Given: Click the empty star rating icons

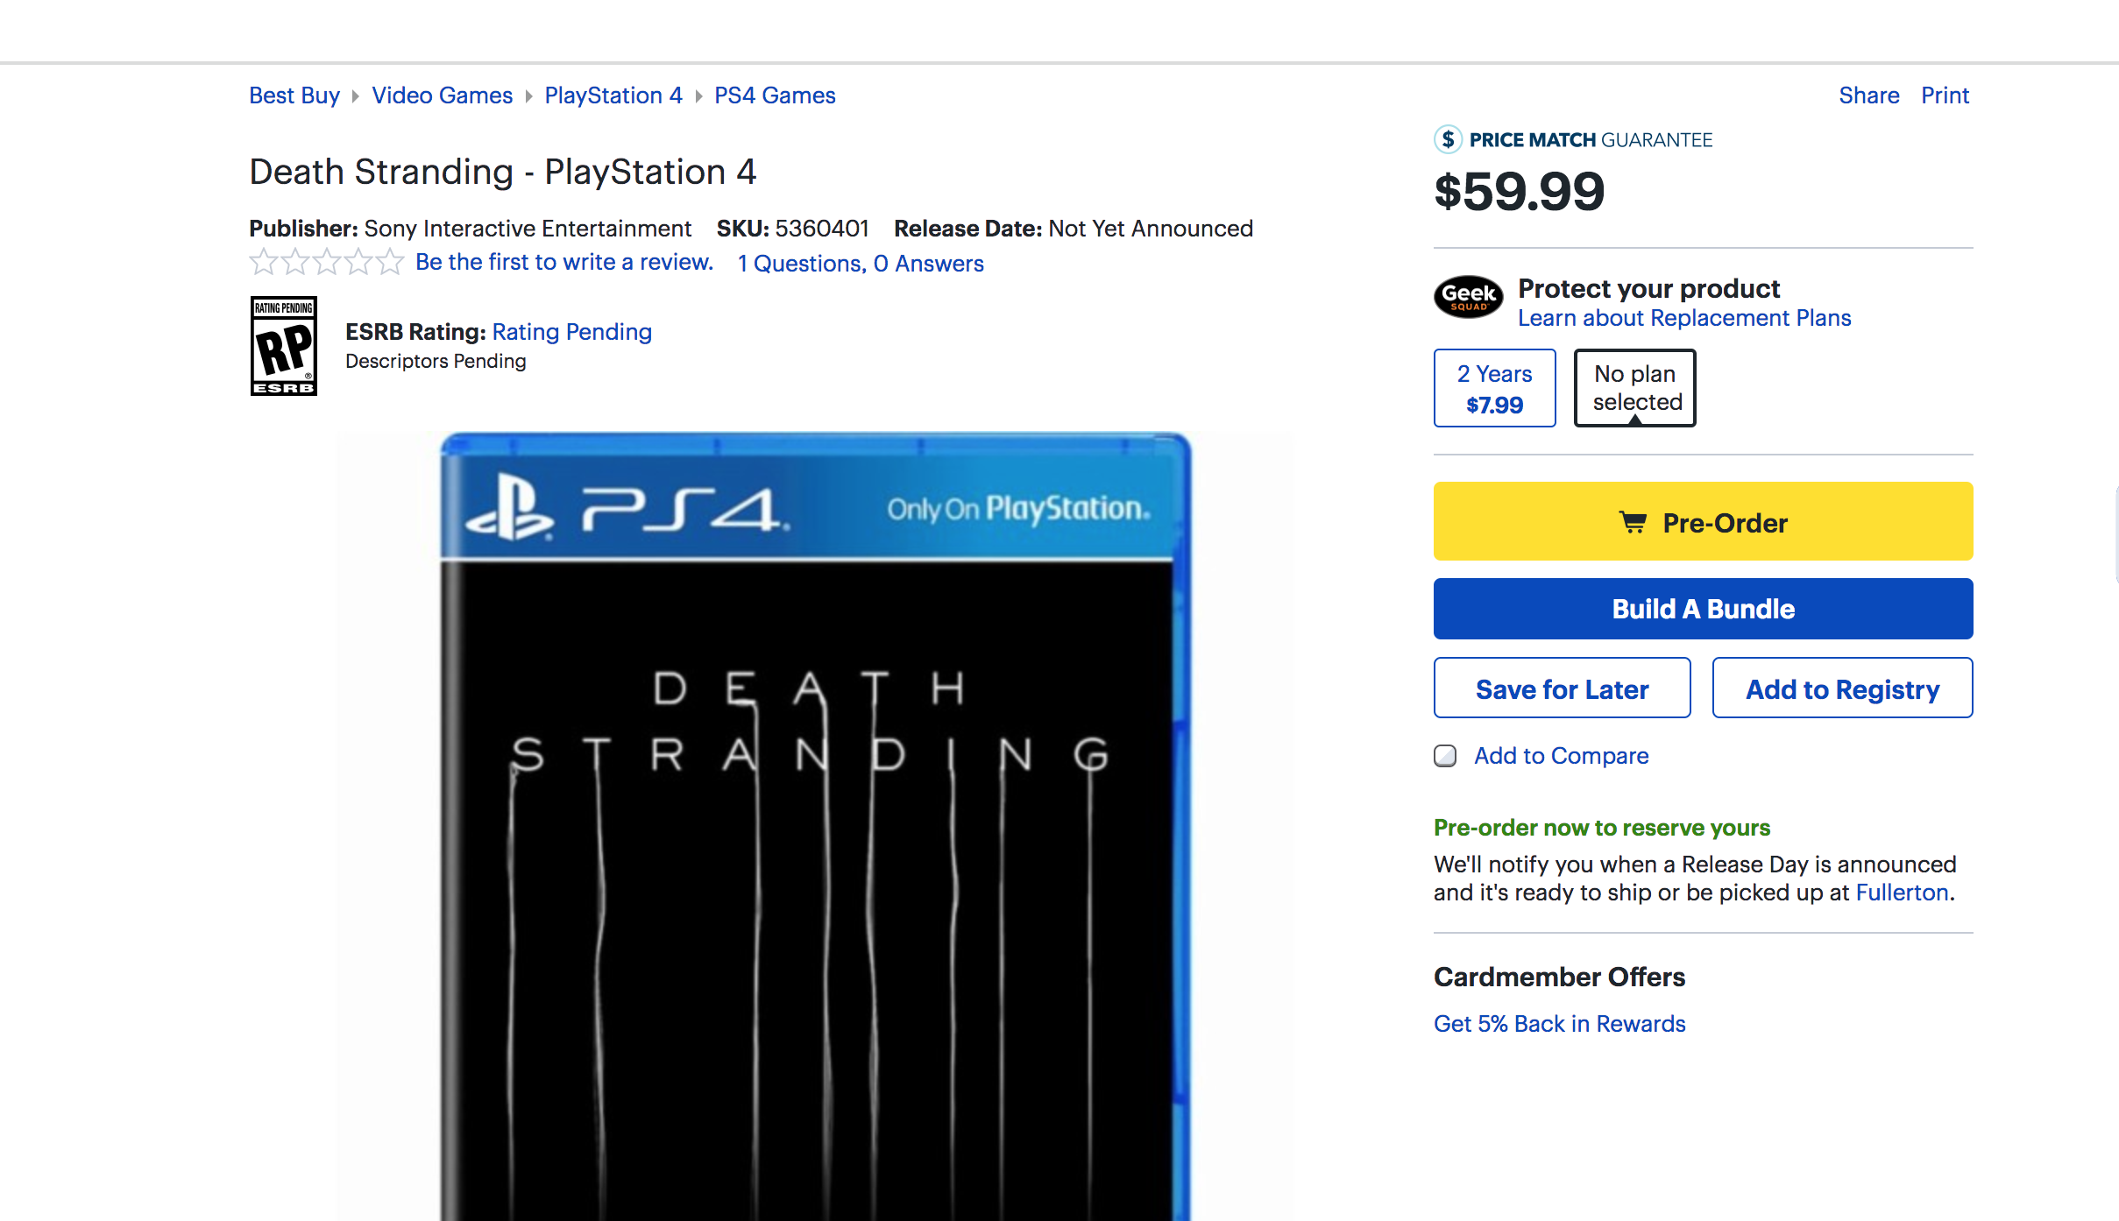Looking at the screenshot, I should (x=326, y=262).
